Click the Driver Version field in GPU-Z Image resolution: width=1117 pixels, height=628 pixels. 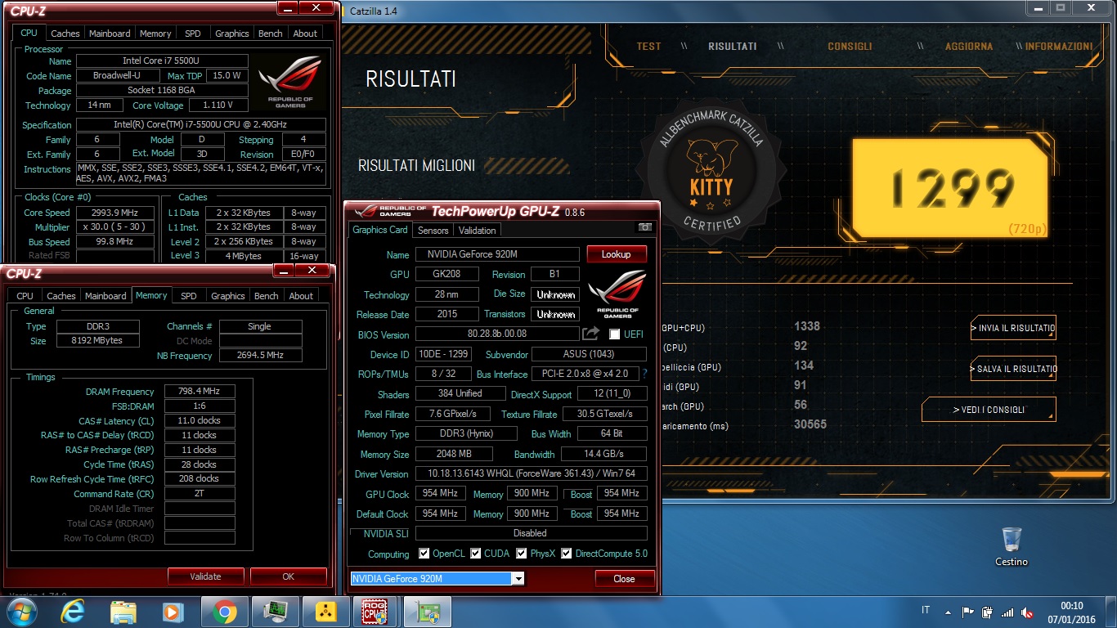tap(531, 473)
